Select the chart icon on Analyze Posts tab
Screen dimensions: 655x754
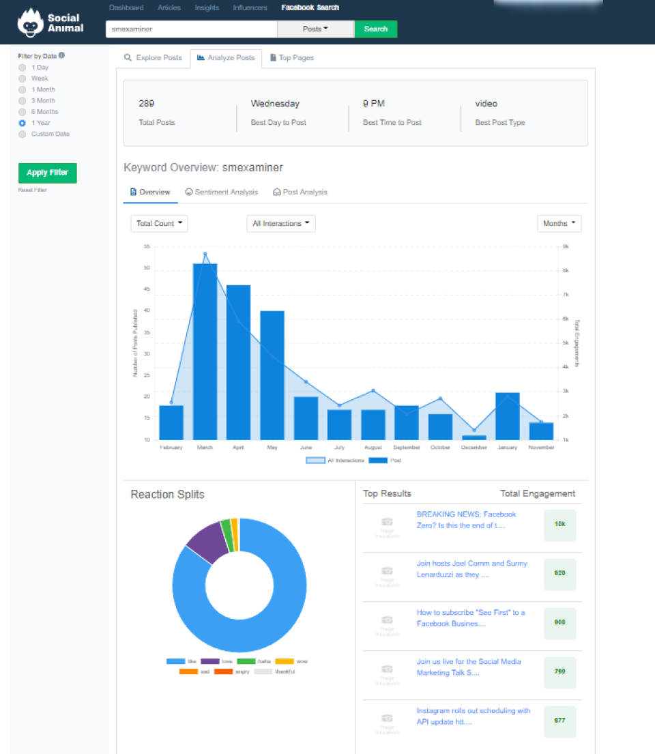point(201,57)
